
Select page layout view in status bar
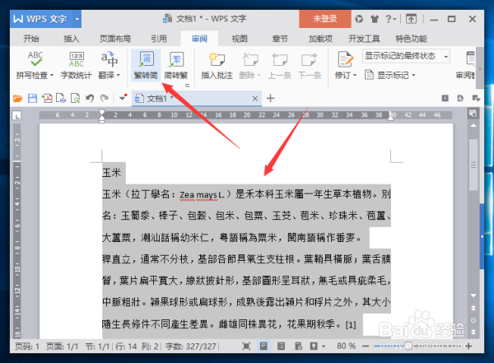click(263, 347)
